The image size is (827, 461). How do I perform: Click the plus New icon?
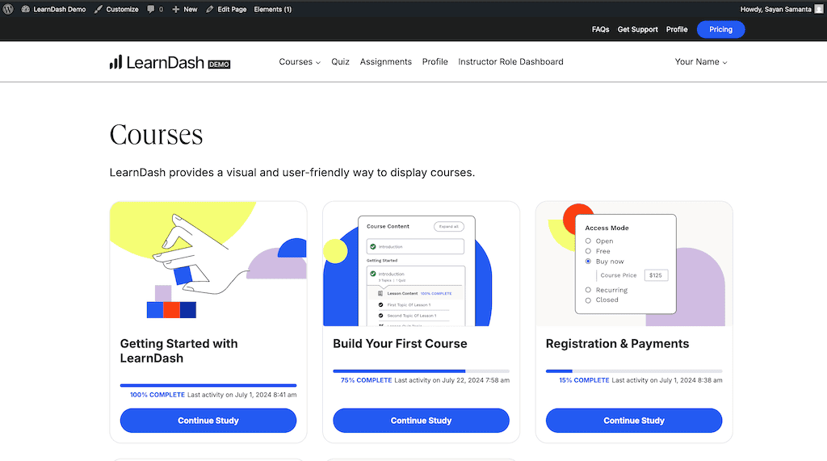click(175, 9)
